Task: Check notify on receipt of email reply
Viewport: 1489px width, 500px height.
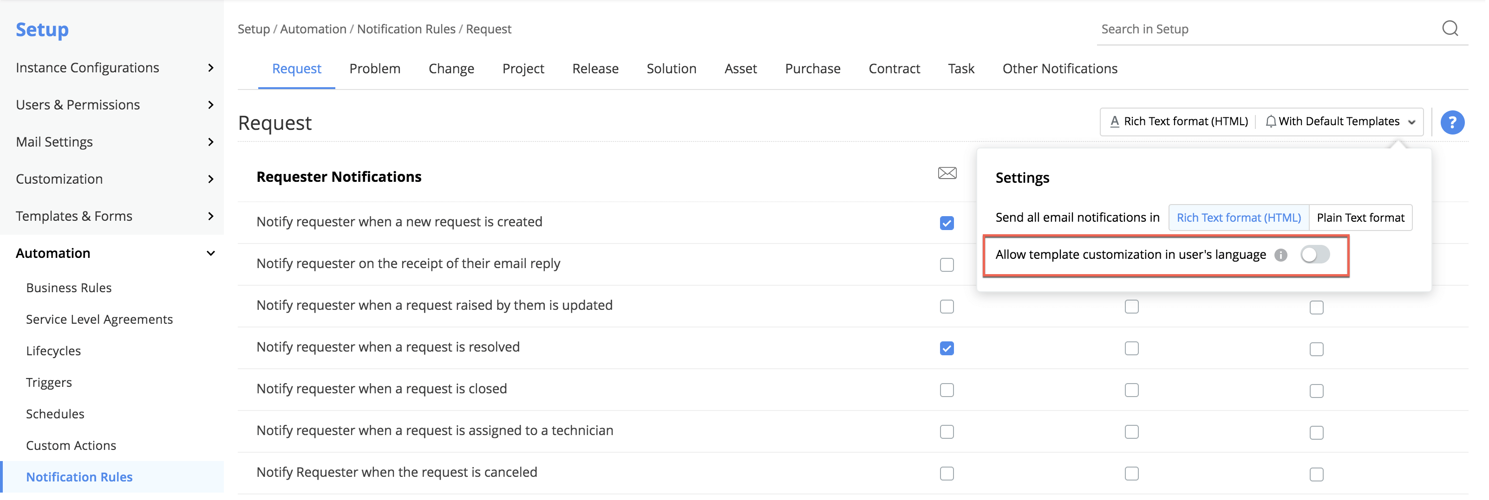Action: [947, 265]
